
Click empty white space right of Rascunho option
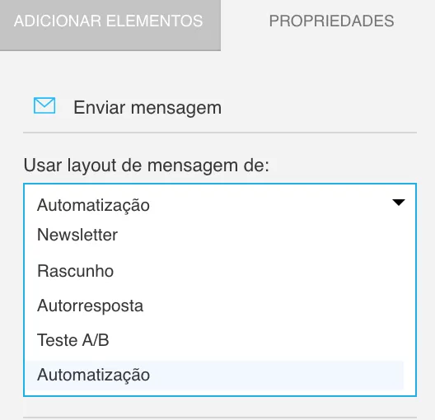click(x=258, y=271)
